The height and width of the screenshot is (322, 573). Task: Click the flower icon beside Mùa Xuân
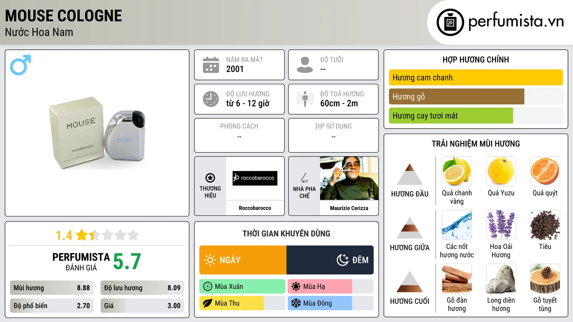(208, 287)
